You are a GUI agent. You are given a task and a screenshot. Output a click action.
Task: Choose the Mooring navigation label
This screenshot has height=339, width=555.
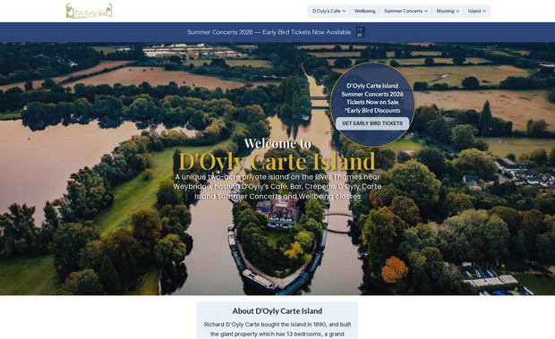(x=445, y=12)
